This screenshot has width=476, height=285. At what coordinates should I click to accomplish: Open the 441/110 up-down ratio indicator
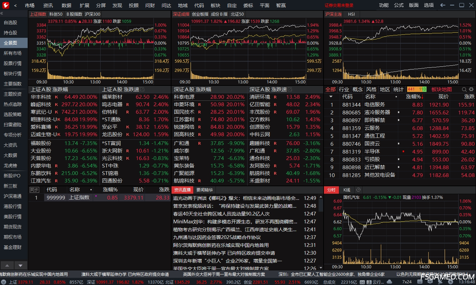click(416, 89)
